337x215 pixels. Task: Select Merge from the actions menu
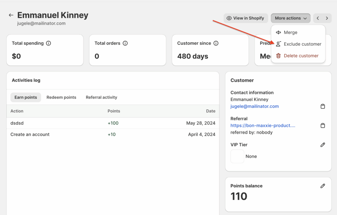coord(290,32)
